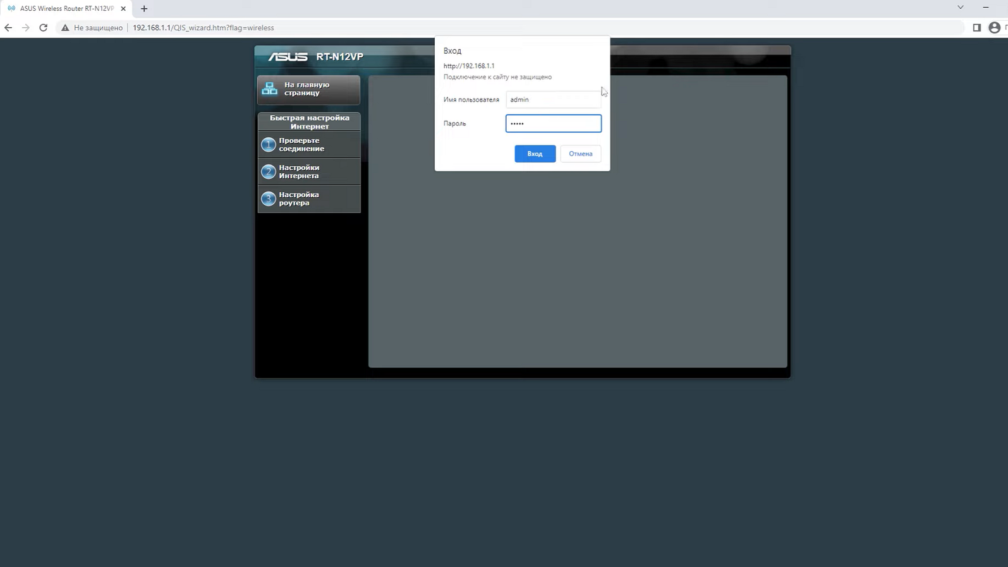Reload the router page

click(x=44, y=28)
